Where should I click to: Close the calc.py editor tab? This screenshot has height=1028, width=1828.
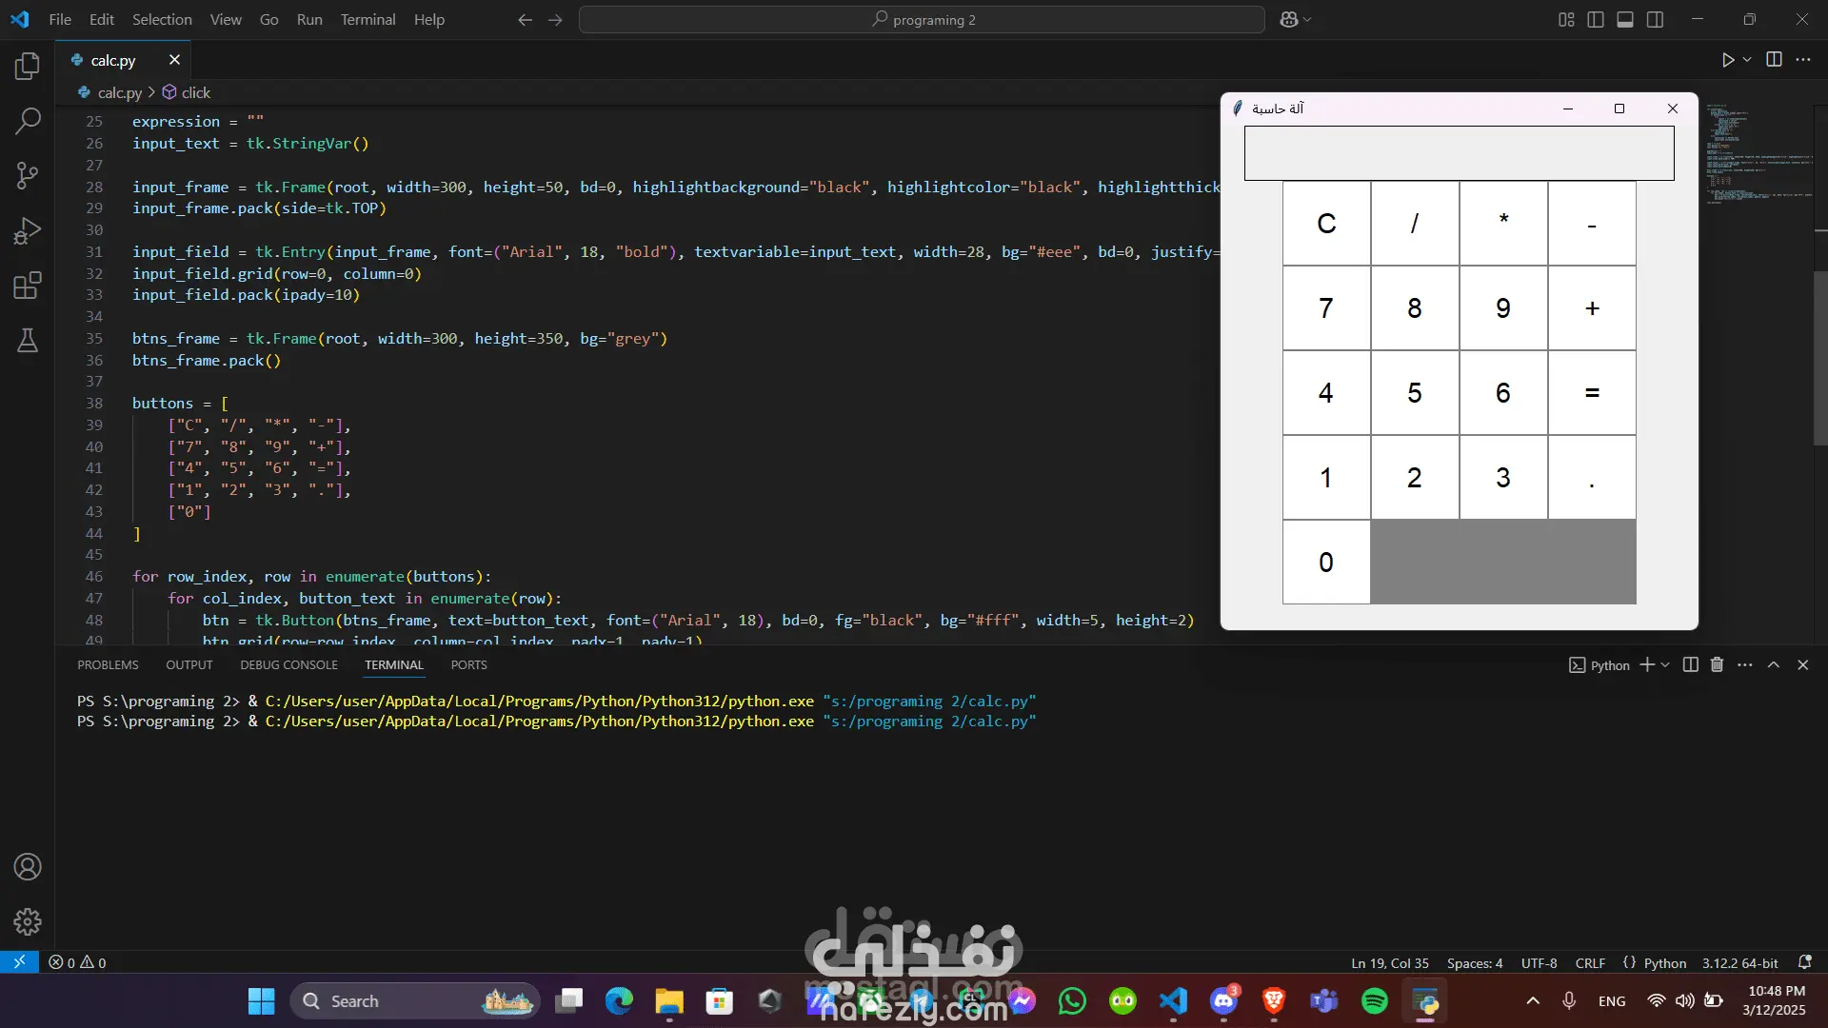[174, 60]
